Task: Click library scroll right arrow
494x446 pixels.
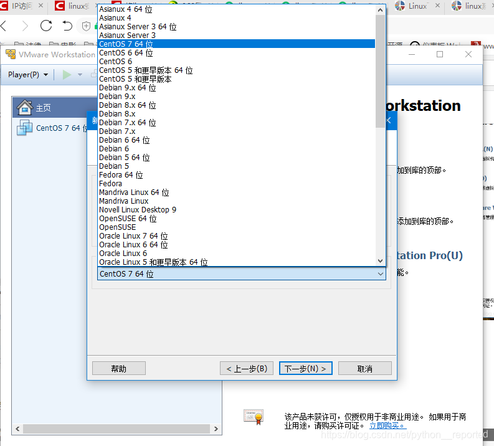Action: 216,429
